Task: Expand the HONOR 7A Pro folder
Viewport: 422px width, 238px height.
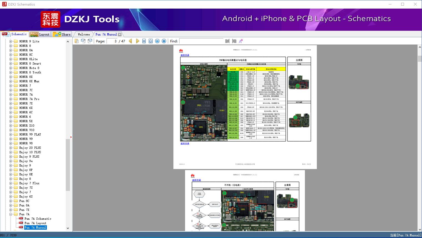Action: coord(11,99)
